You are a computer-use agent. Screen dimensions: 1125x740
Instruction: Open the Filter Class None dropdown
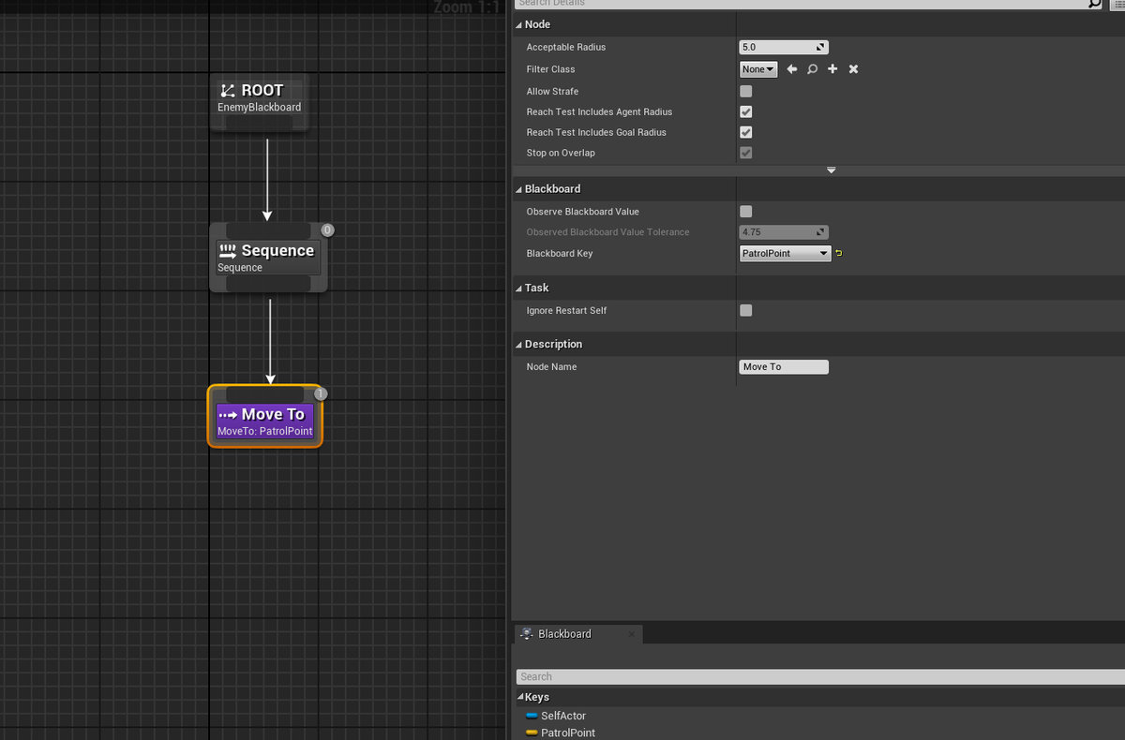point(758,69)
